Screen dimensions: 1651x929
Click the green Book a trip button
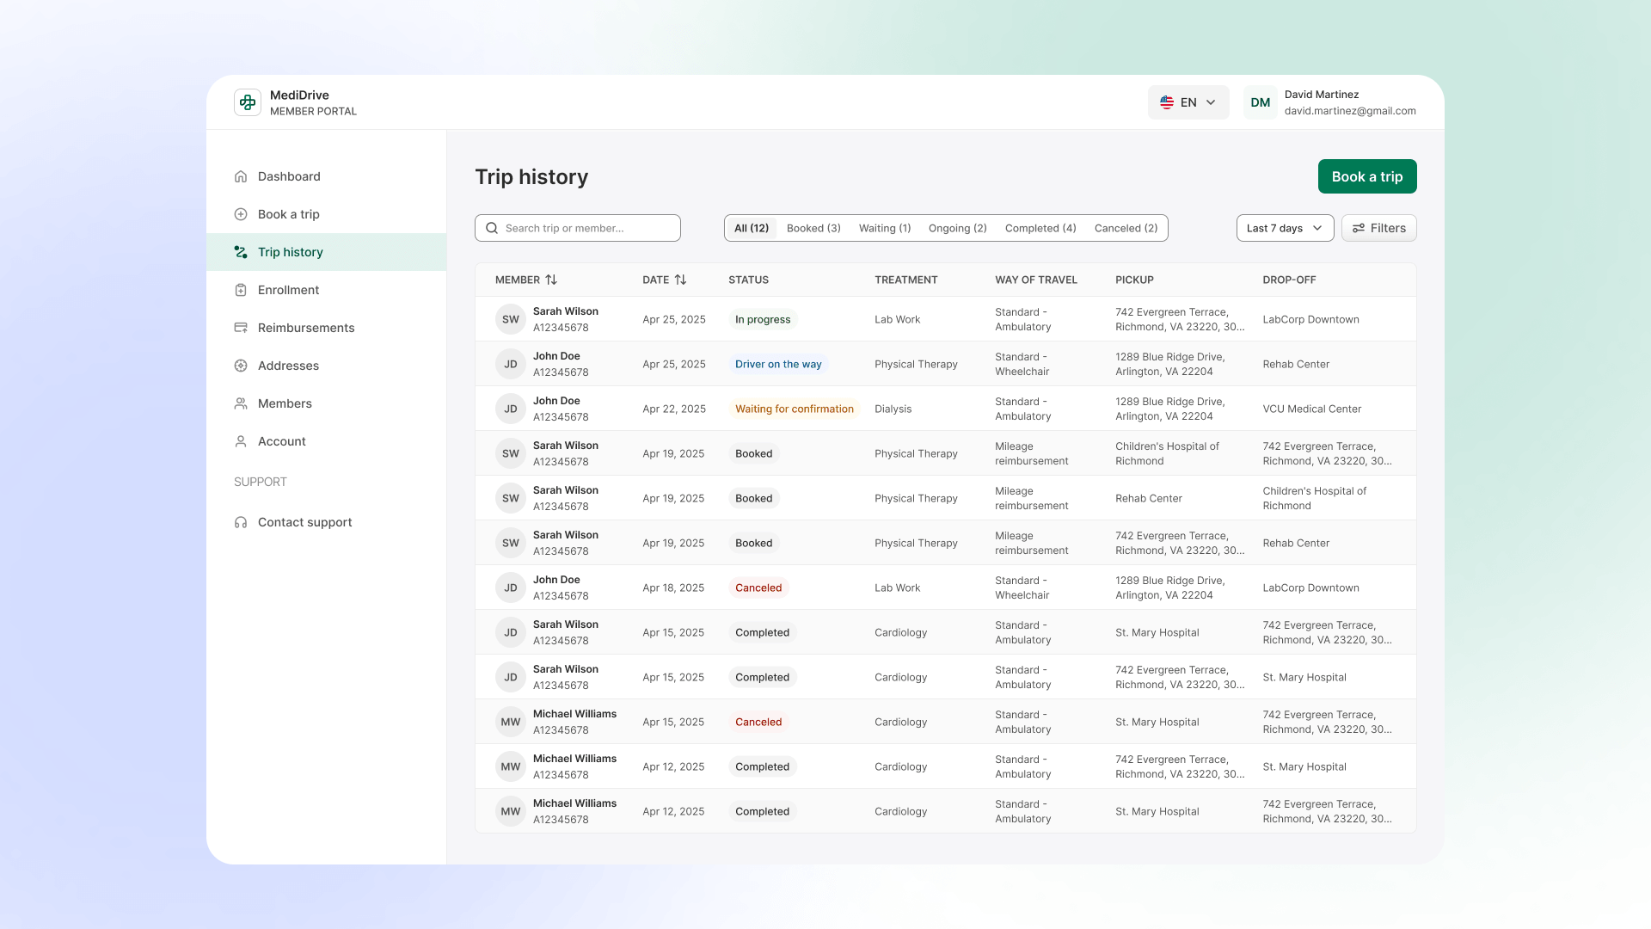[x=1367, y=176]
